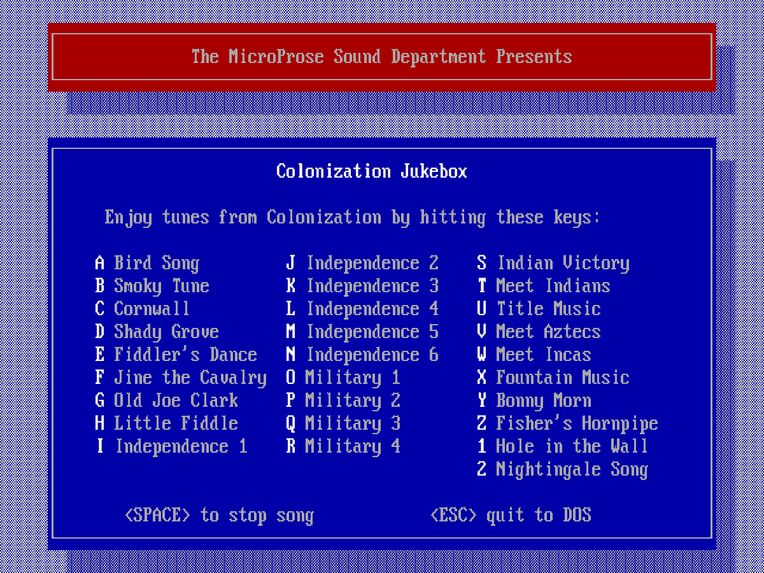Choose the 'Cornwall' song
This screenshot has height=573, width=764.
(x=143, y=309)
